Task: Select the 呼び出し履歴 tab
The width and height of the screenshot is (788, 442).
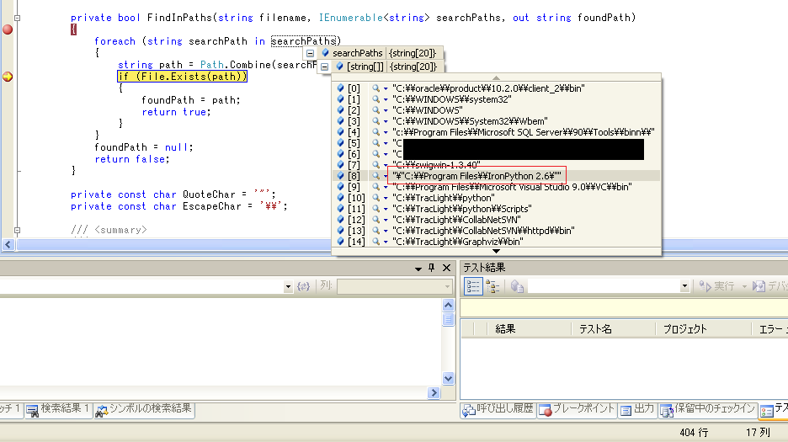Action: pos(500,410)
